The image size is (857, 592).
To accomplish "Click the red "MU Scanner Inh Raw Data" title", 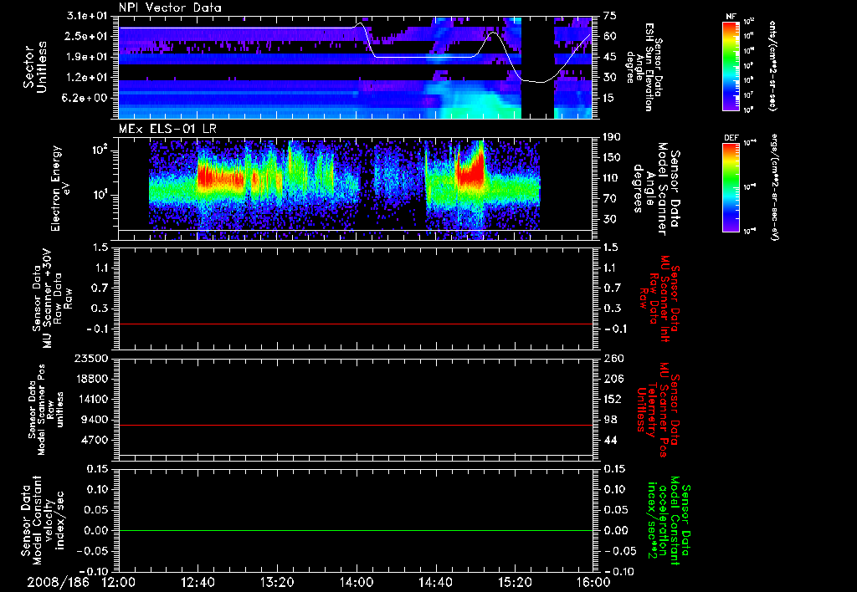I will (659, 299).
